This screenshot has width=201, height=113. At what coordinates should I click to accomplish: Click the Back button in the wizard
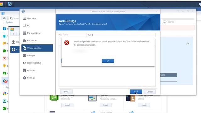(x=66, y=92)
